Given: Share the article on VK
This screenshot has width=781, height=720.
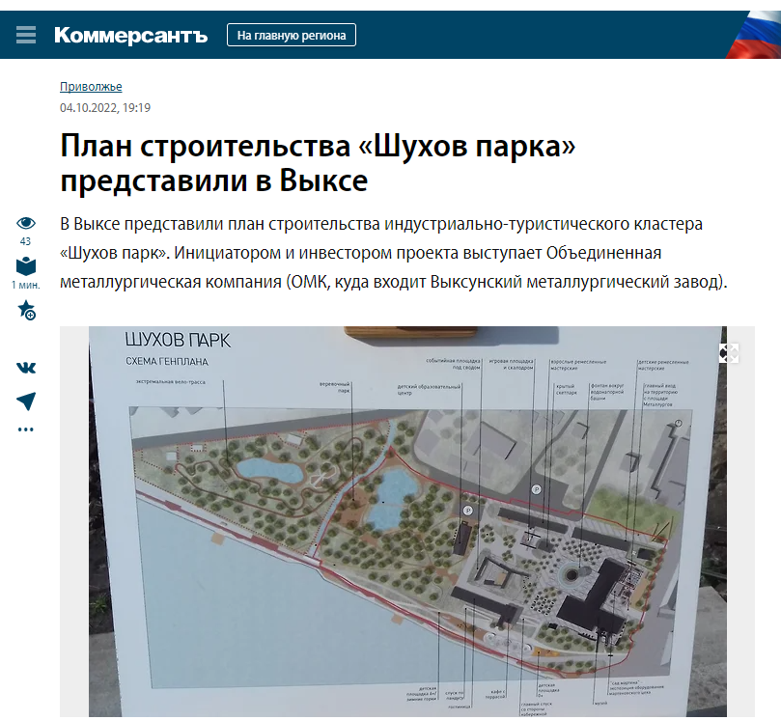Looking at the screenshot, I should (26, 368).
